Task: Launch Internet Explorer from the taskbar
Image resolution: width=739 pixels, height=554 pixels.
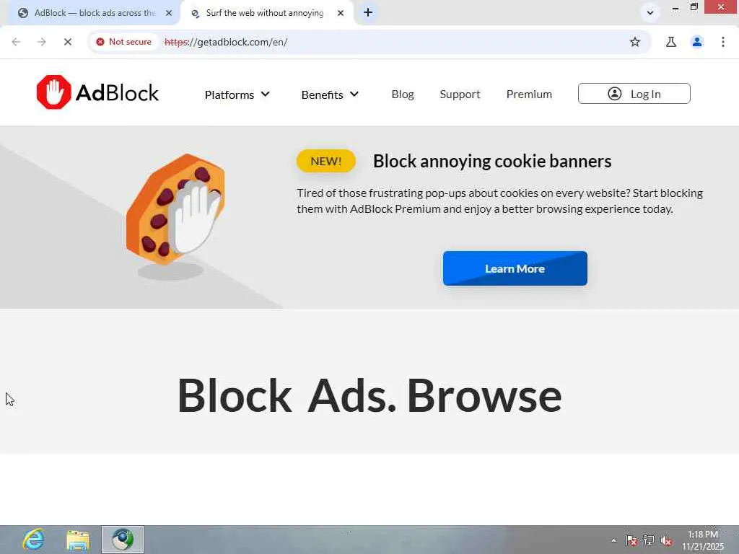Action: coord(34,540)
